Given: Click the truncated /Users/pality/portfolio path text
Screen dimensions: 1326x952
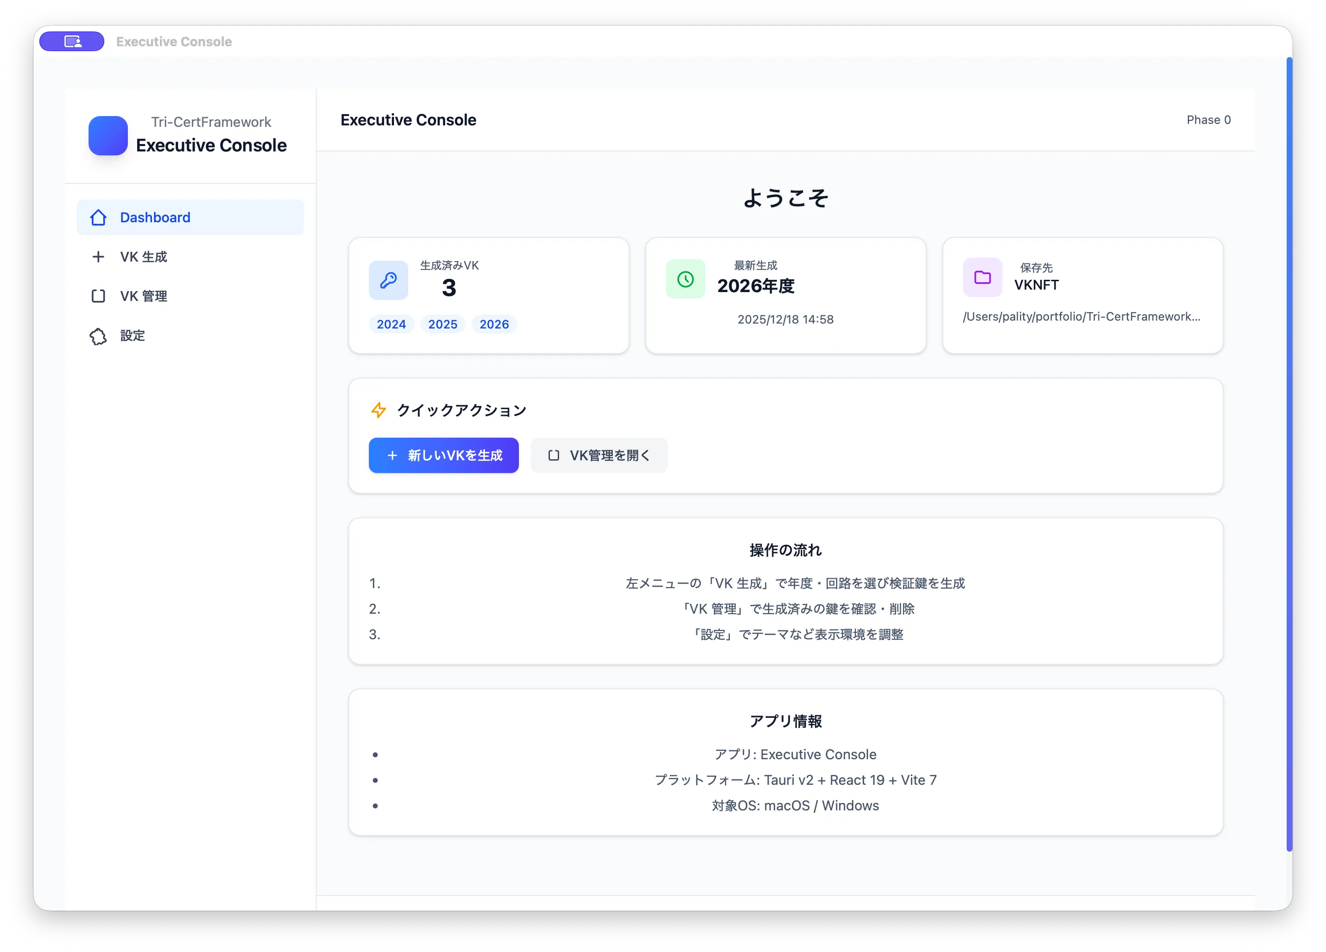Looking at the screenshot, I should pyautogui.click(x=1081, y=317).
